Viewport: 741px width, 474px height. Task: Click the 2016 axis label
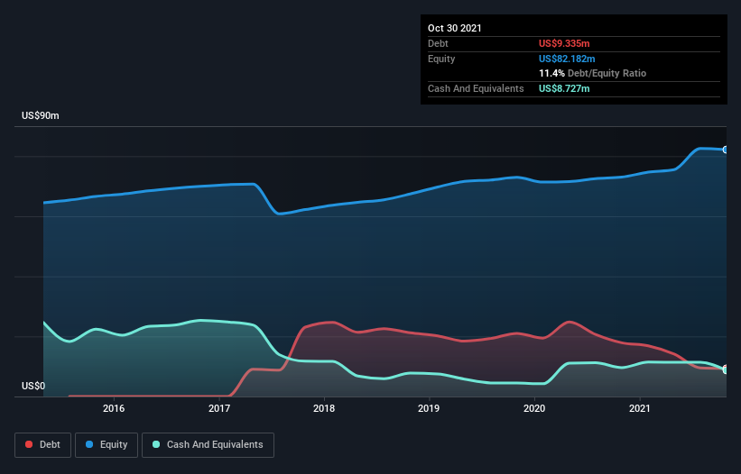(114, 408)
